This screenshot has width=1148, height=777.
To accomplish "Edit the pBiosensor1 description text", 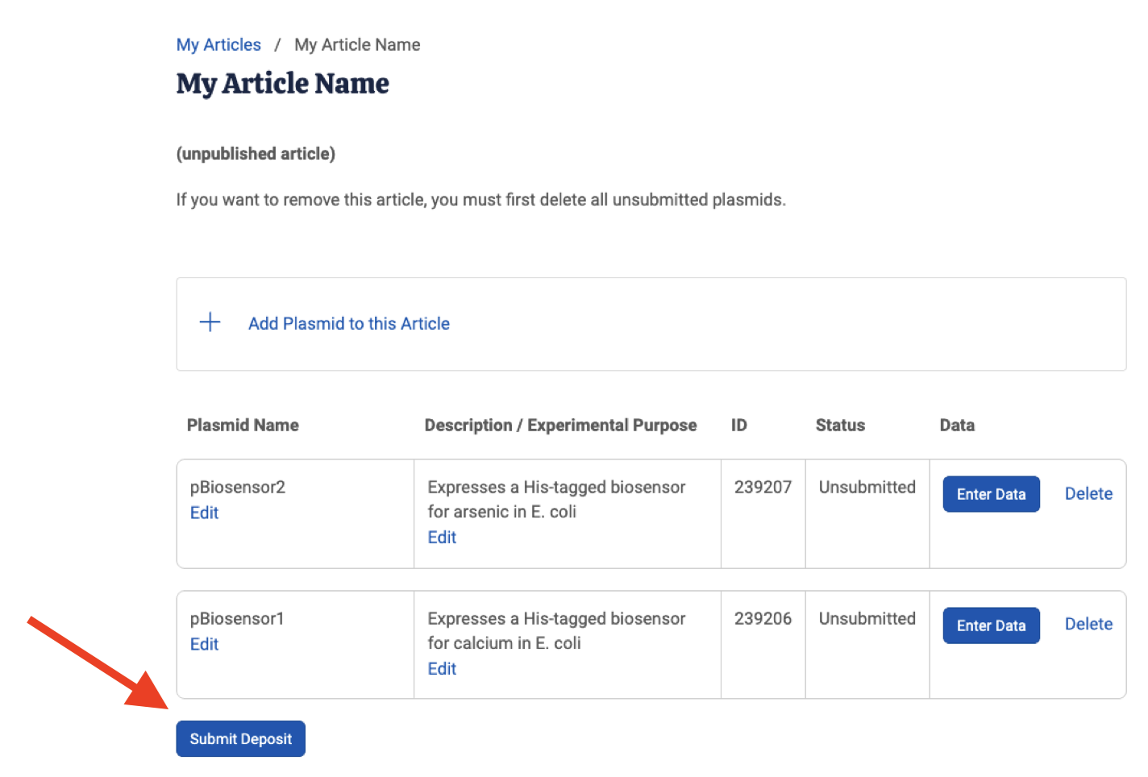I will click(x=441, y=668).
